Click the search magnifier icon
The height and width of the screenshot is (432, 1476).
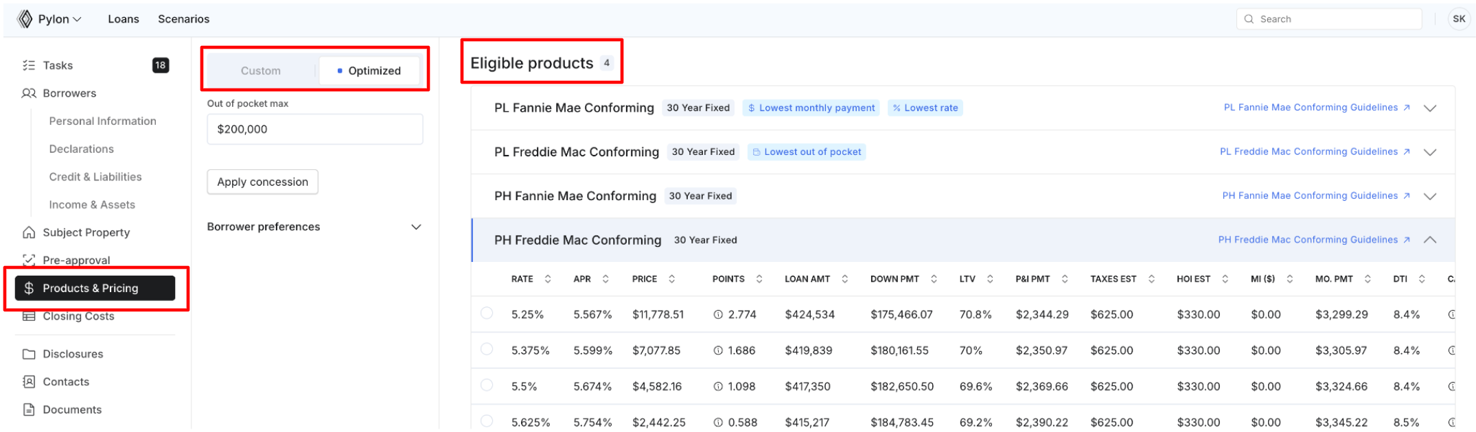coord(1249,19)
